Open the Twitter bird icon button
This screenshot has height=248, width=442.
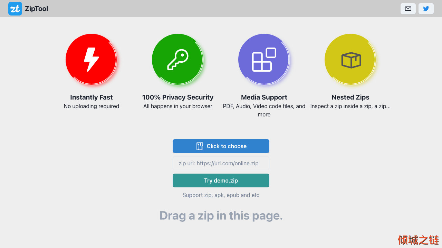click(426, 9)
